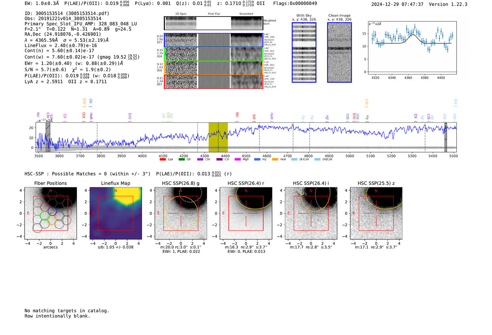Screen dimensions: 492x335
Task: Click the 'EWr: 1, PLAE: 0.022' caption
Action: pyautogui.click(x=181, y=251)
